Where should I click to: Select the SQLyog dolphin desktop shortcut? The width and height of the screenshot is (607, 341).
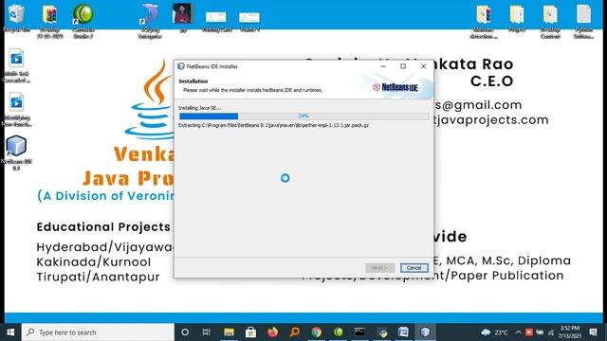150,20
